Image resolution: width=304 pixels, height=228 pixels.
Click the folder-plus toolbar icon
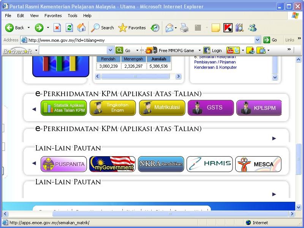261,50
